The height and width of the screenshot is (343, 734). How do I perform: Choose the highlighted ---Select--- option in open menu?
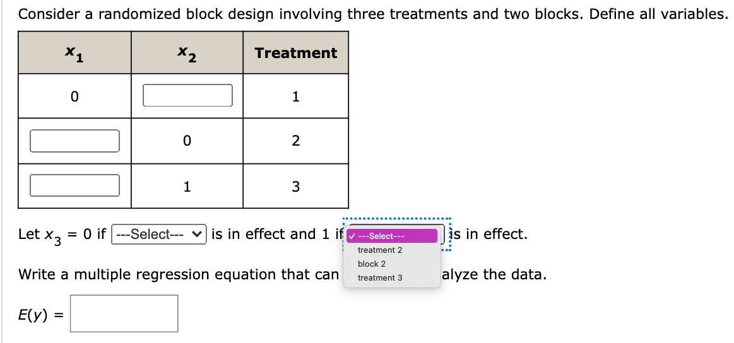pyautogui.click(x=391, y=236)
